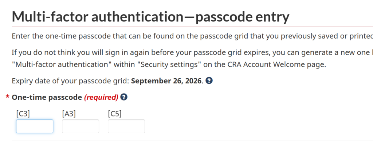Open help icon next to One-time passcode label
The height and width of the screenshot is (142, 373).
click(124, 97)
